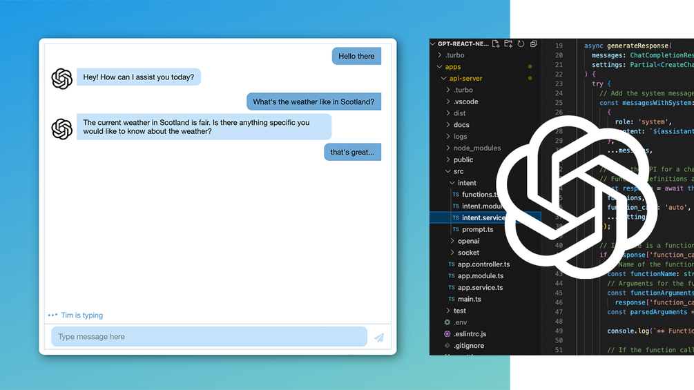Click the 'const parsedArguments' code line
The image size is (694, 390).
[x=650, y=312]
